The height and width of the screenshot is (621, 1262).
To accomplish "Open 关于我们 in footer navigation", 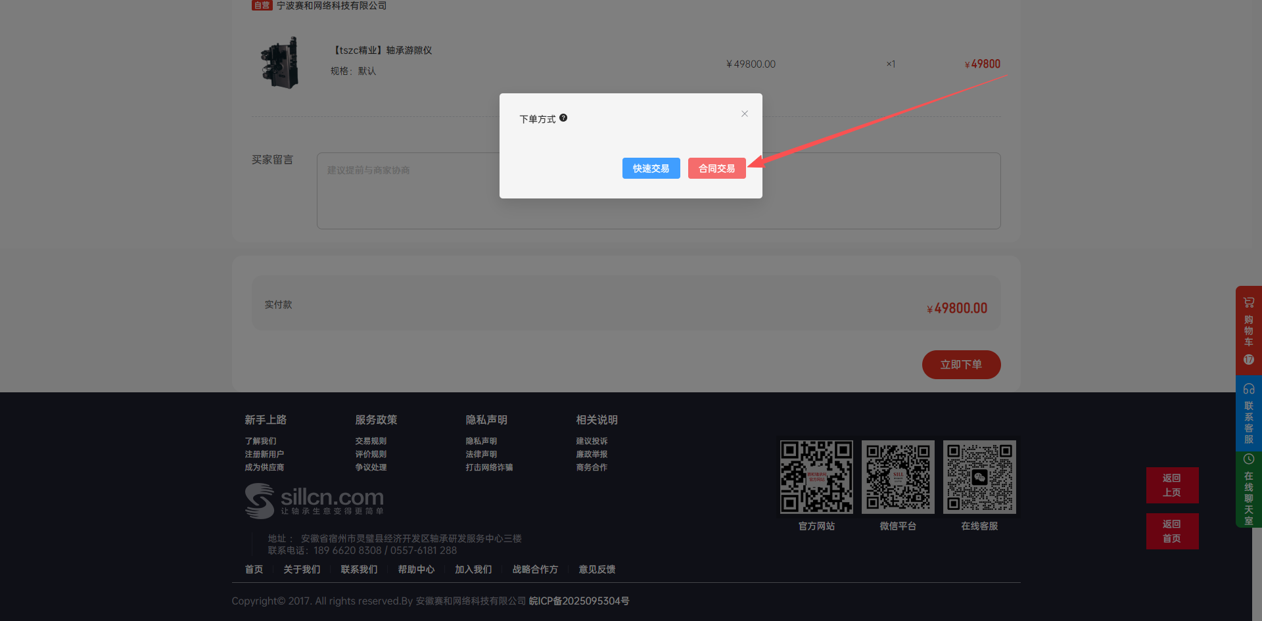I will [x=302, y=569].
